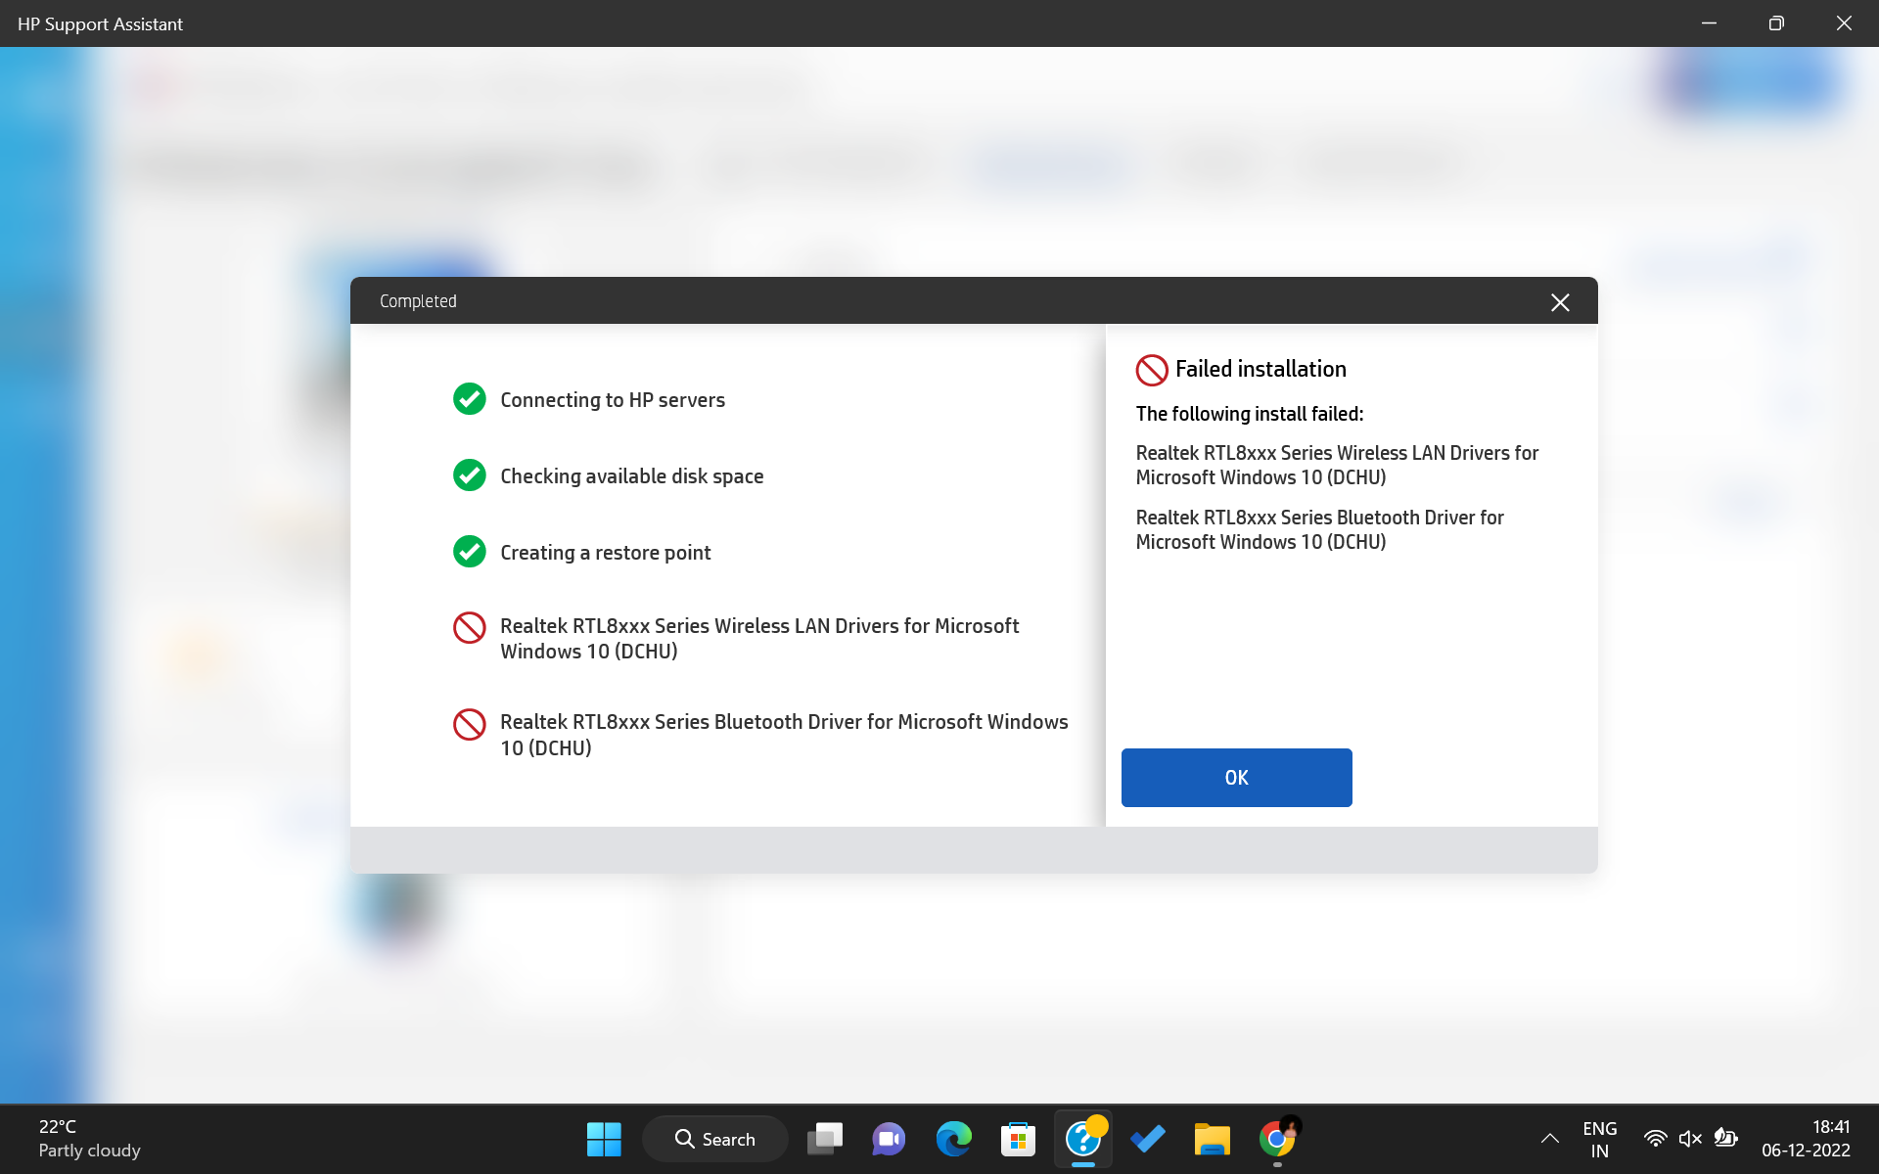
Task: Select 'Failed installation' heading text
Action: tap(1260, 369)
